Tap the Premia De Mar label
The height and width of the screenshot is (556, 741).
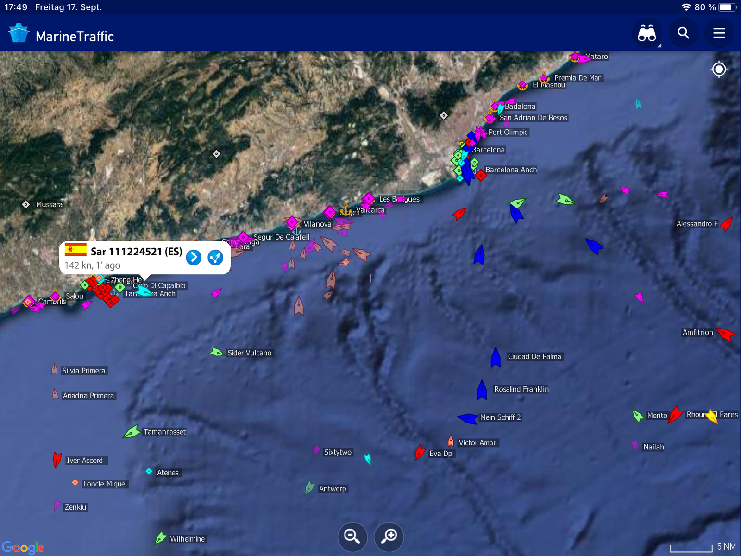[x=578, y=78]
